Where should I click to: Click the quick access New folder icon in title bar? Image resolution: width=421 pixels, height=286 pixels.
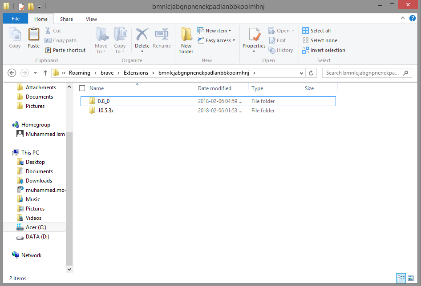click(31, 6)
